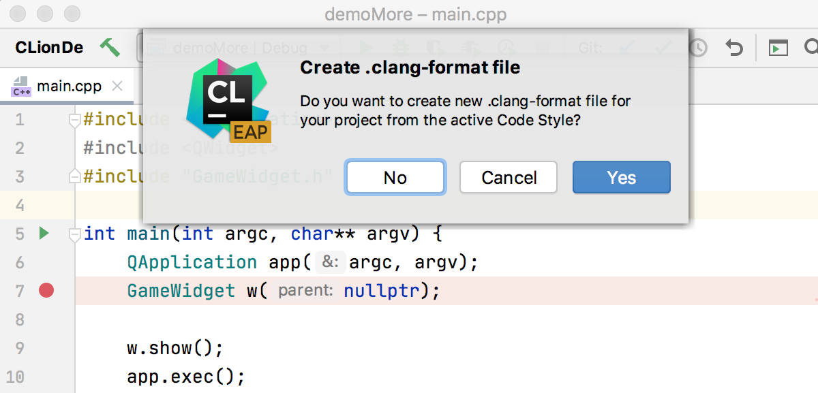Viewport: 818px width, 393px height.
Task: Click the nullptr keyword on line 7
Action: [x=382, y=291]
